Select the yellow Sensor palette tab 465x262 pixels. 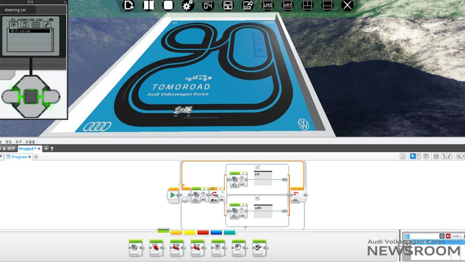[190, 233]
